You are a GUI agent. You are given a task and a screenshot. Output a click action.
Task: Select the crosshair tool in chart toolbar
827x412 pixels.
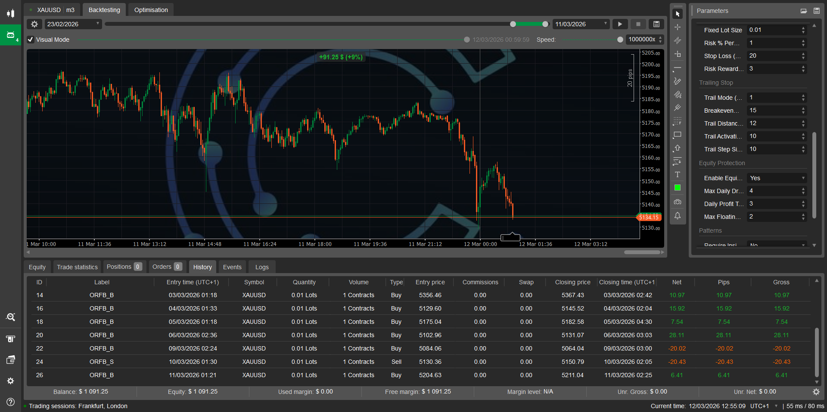[678, 27]
